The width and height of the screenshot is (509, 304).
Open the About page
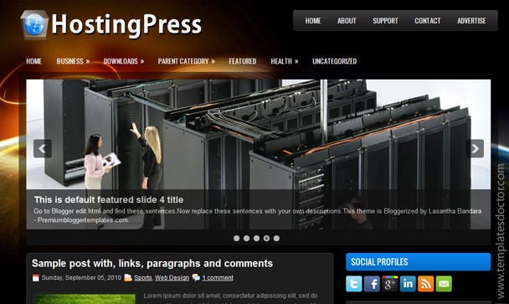(347, 21)
